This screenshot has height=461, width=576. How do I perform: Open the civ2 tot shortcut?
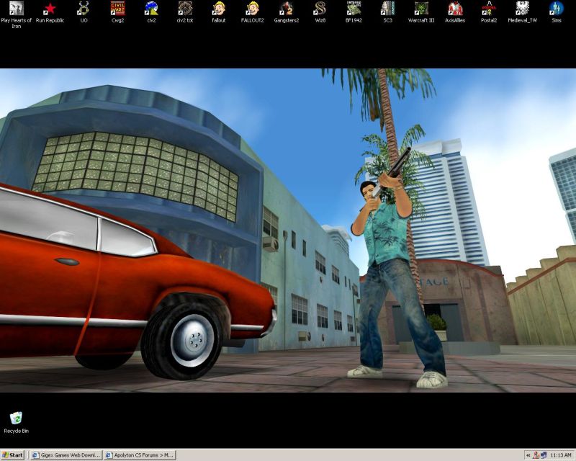185,9
